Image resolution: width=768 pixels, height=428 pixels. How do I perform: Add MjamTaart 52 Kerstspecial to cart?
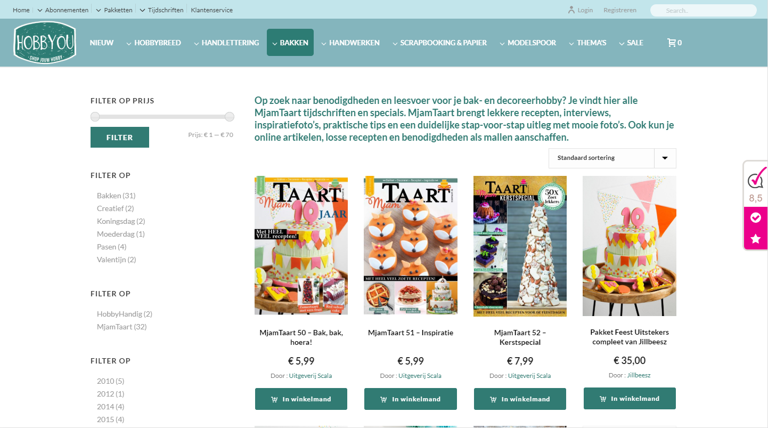(x=520, y=399)
